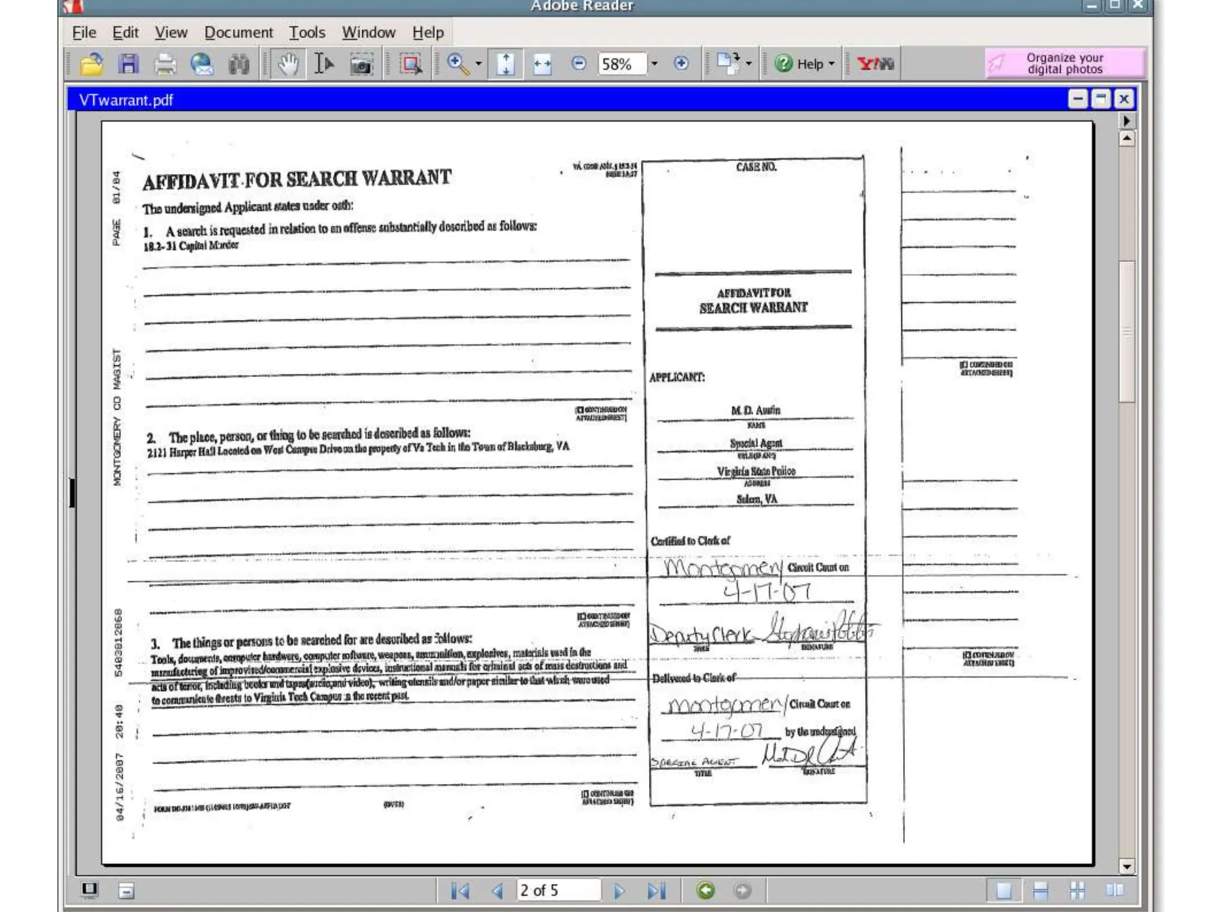
Task: Click the Print icon
Action: click(165, 64)
